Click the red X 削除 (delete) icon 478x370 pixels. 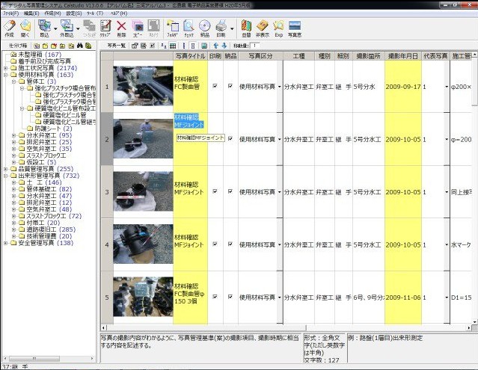[x=121, y=28]
